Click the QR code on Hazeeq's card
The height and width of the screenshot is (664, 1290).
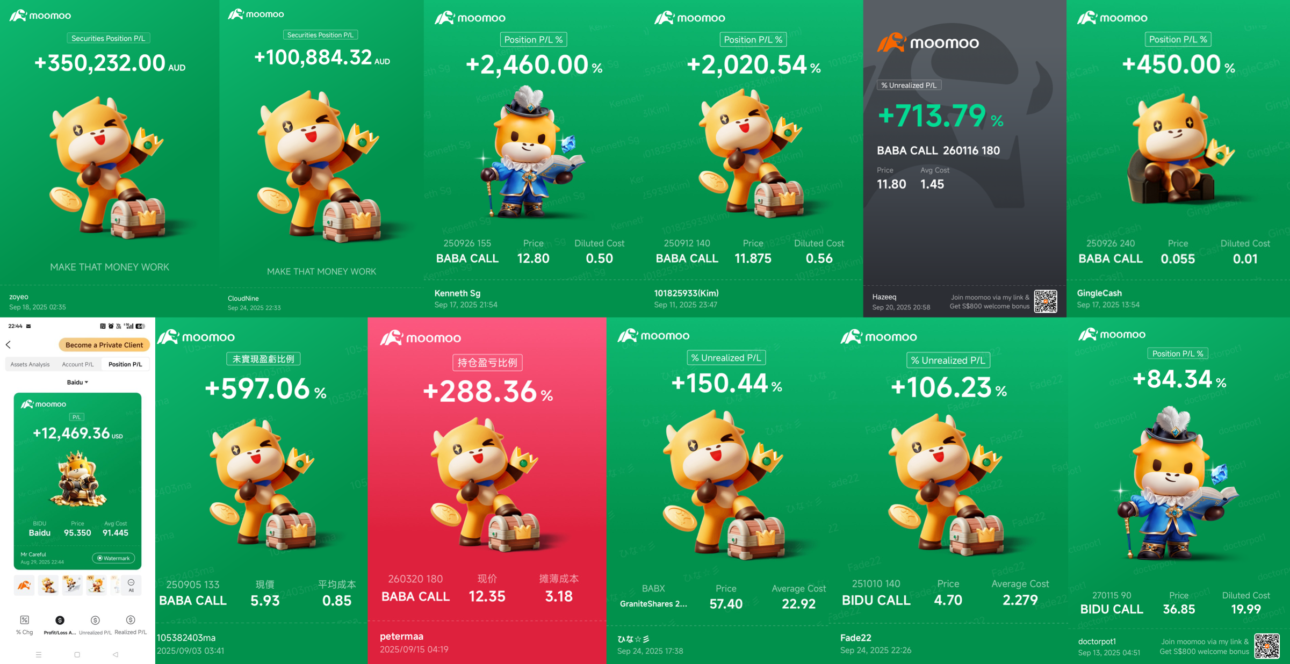pyautogui.click(x=1046, y=301)
